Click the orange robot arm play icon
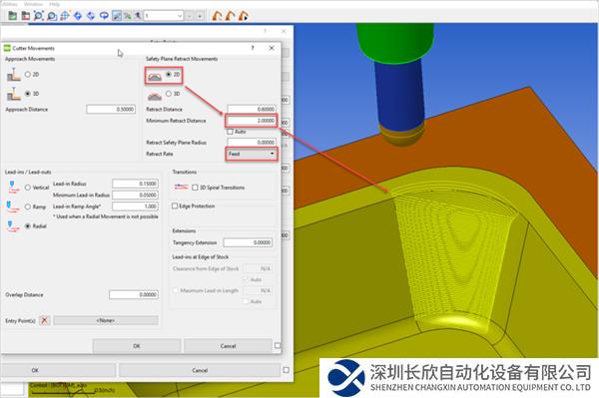 [x=243, y=16]
